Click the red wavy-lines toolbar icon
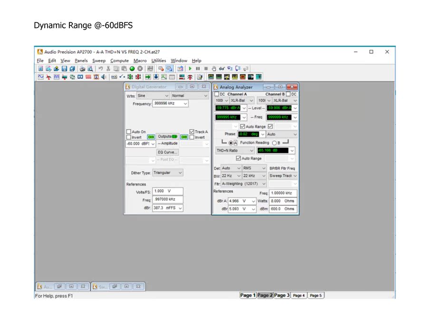 coord(88,77)
